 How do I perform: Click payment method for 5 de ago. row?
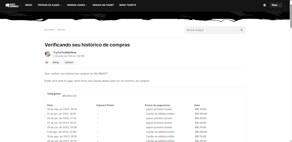[160, 132]
